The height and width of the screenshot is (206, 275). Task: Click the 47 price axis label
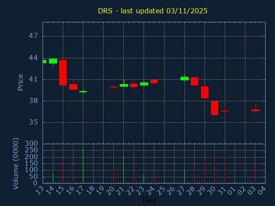[33, 36]
